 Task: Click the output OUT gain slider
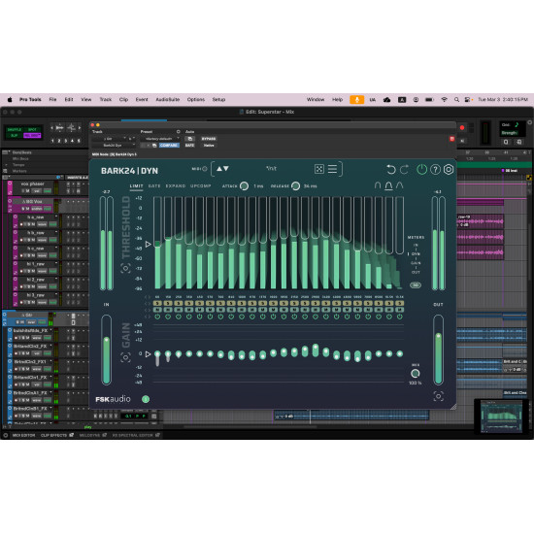tap(438, 350)
